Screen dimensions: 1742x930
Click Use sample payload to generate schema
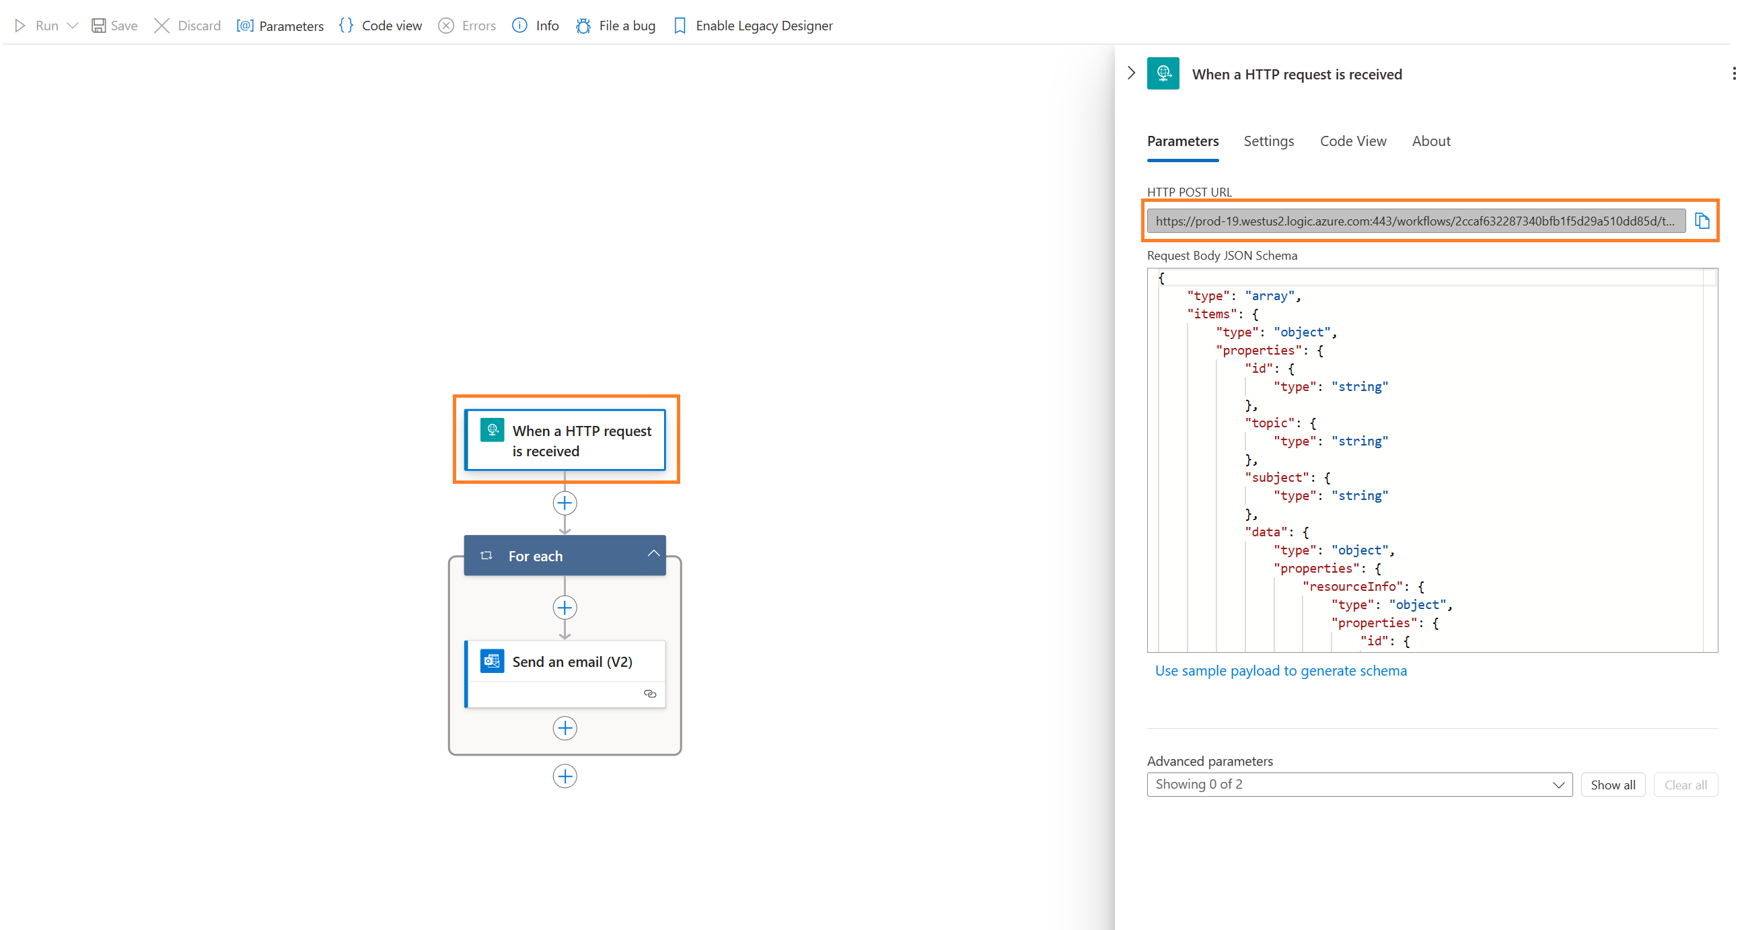pos(1281,670)
